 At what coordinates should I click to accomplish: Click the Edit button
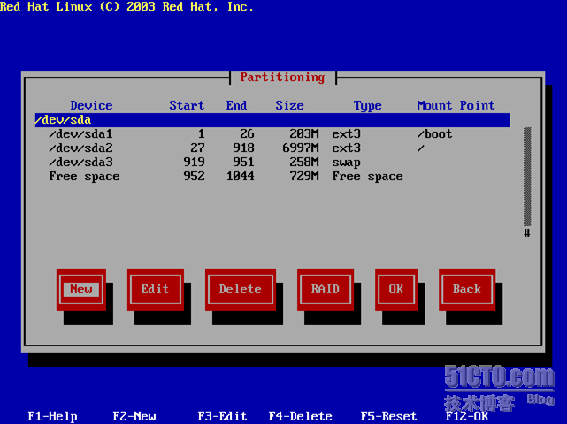coord(156,289)
